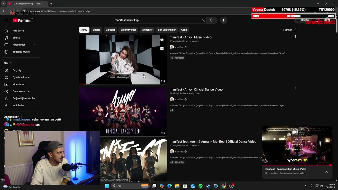Clear search text with the X icon
This screenshot has width=338, height=190.
203,20
